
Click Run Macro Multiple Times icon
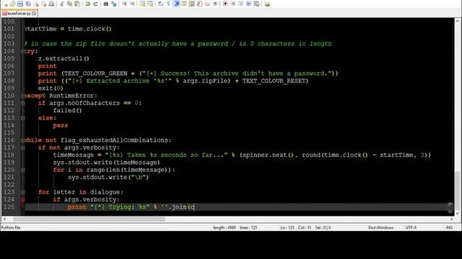(248, 4)
